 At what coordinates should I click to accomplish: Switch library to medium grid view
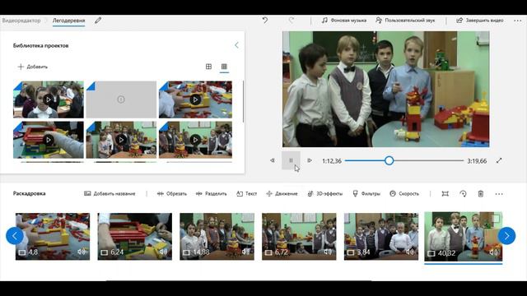click(x=208, y=67)
